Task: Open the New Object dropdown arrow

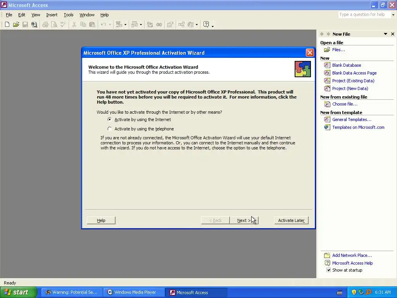Action: pos(197,24)
